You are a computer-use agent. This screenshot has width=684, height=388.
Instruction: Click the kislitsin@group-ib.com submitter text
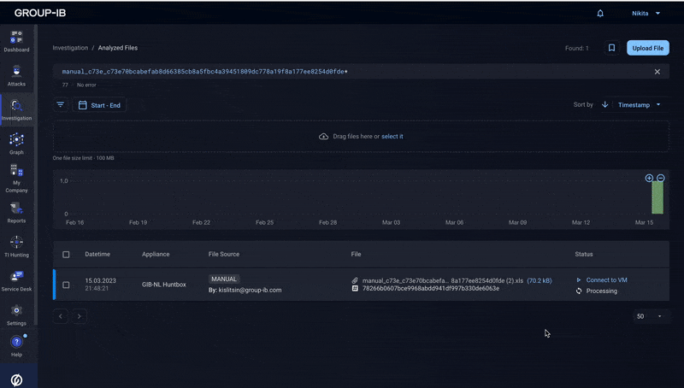(250, 290)
